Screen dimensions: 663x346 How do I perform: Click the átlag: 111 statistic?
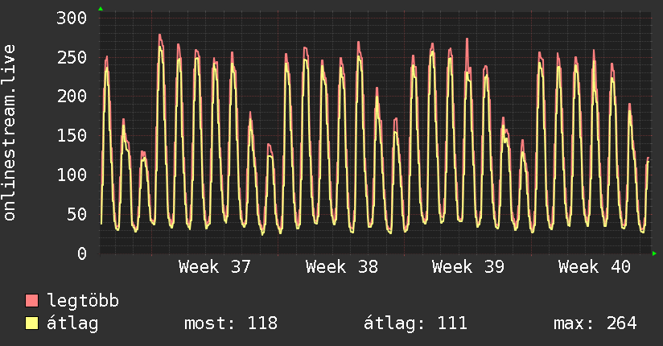pos(415,323)
